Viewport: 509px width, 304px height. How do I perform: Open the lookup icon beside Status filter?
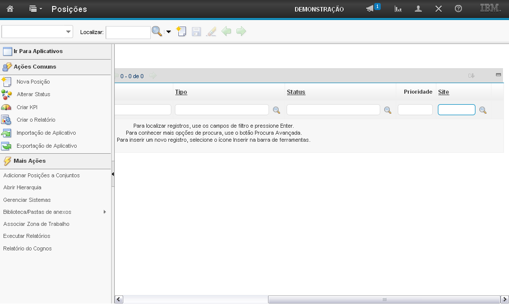click(x=388, y=110)
